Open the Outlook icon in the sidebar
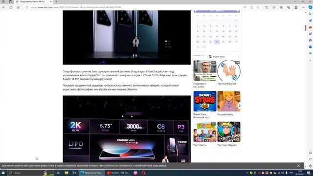 (310, 47)
